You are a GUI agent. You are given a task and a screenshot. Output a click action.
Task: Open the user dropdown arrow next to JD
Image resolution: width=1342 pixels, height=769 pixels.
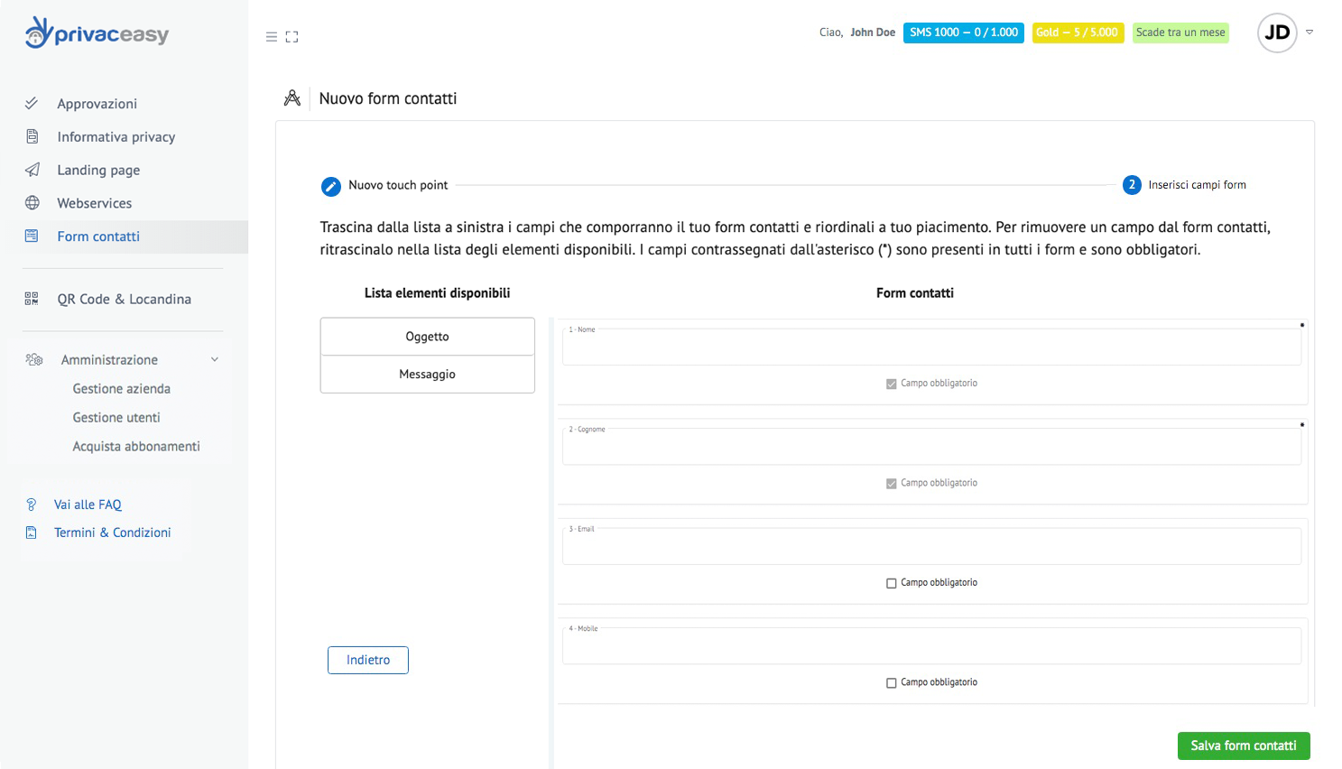1310,32
